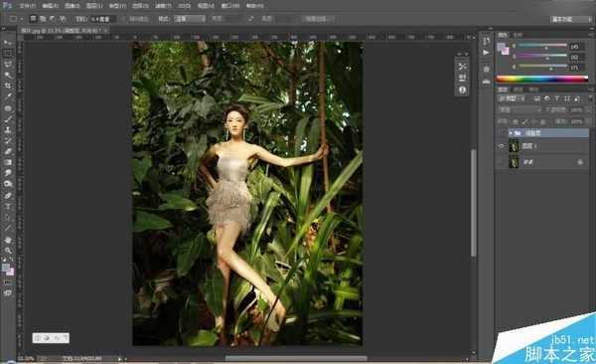Image resolution: width=596 pixels, height=364 pixels.
Task: Select the Eraser tool
Action: click(x=8, y=151)
